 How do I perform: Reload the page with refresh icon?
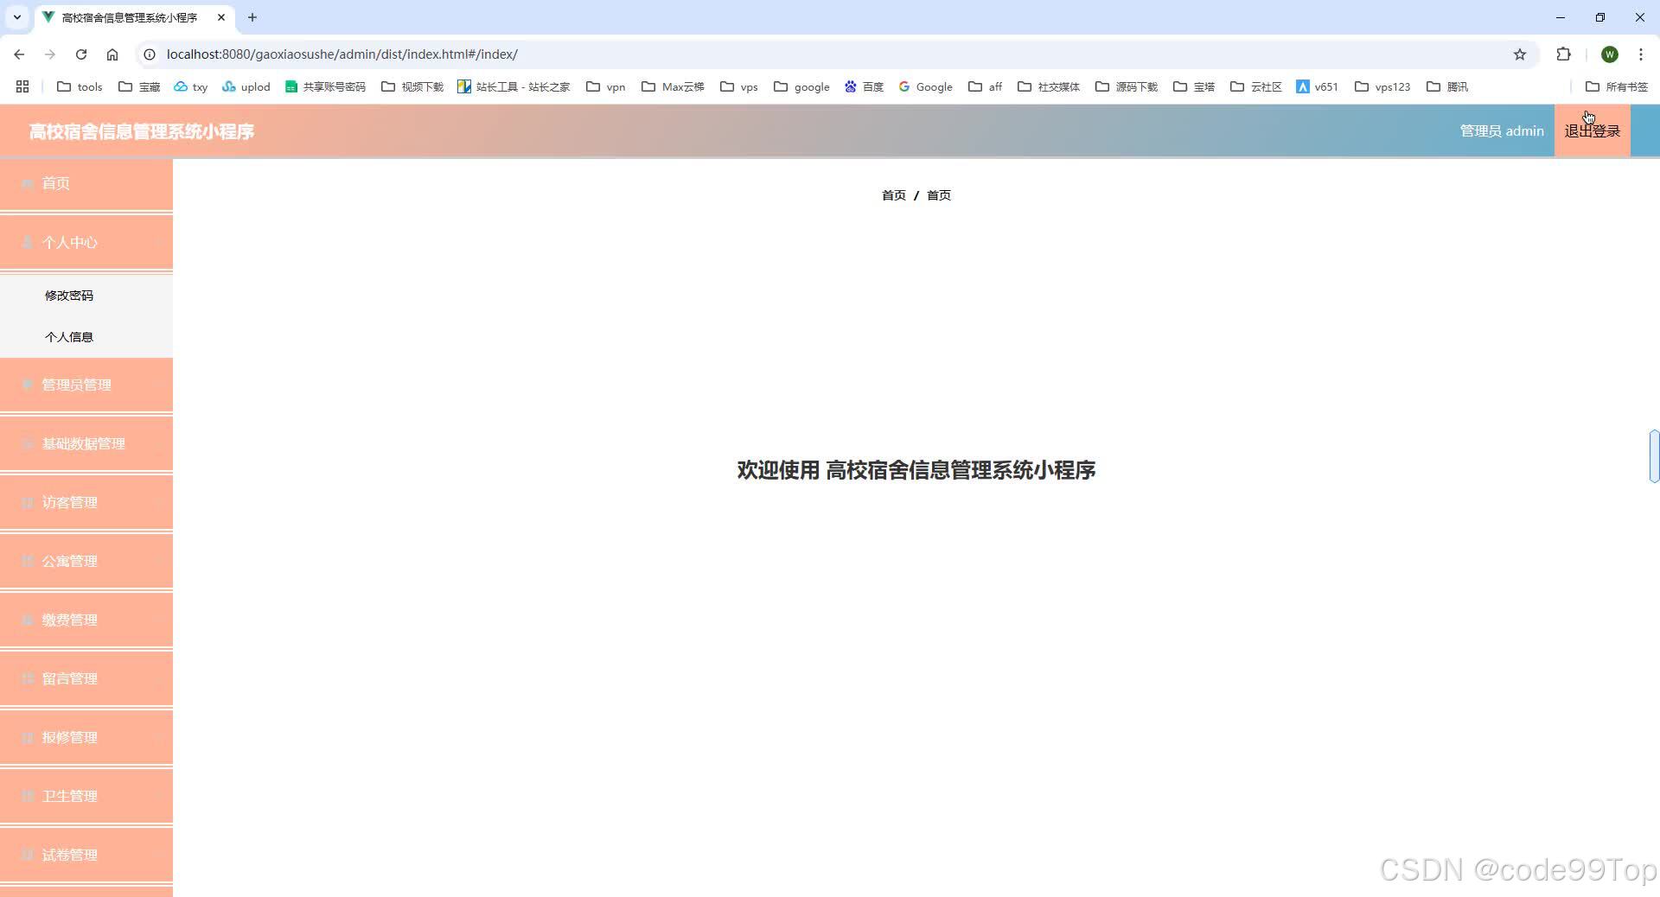click(81, 54)
